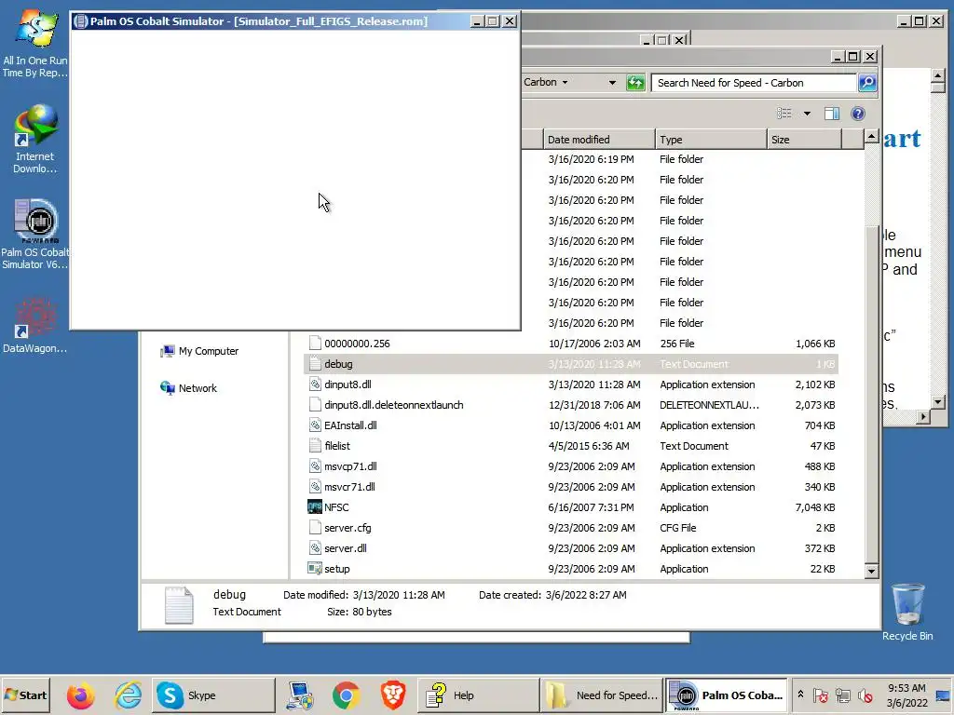Show hidden tray icons arrow

[800, 695]
